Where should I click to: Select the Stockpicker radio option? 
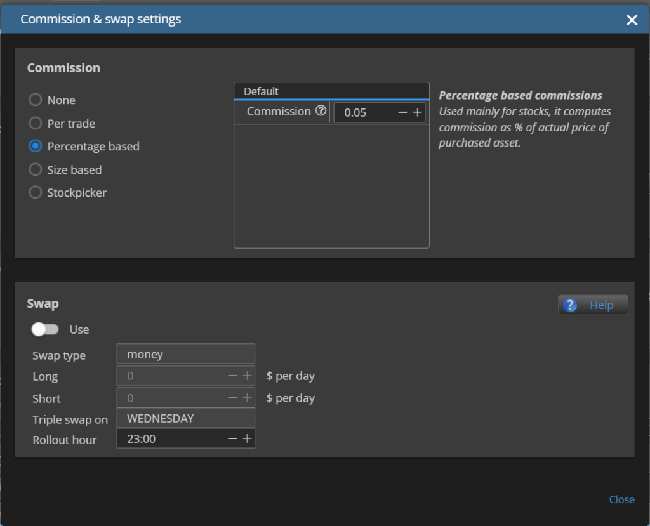coord(36,192)
